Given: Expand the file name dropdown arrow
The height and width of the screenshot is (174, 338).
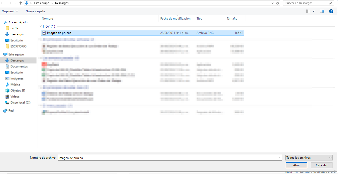Looking at the screenshot, I should [280, 158].
